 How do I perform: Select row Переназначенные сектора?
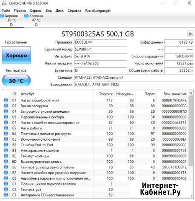tap(95, 117)
